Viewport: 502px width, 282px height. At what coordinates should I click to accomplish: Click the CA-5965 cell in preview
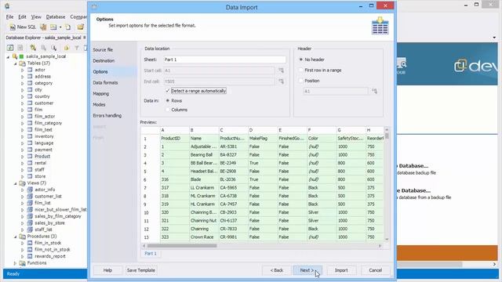tap(234, 188)
